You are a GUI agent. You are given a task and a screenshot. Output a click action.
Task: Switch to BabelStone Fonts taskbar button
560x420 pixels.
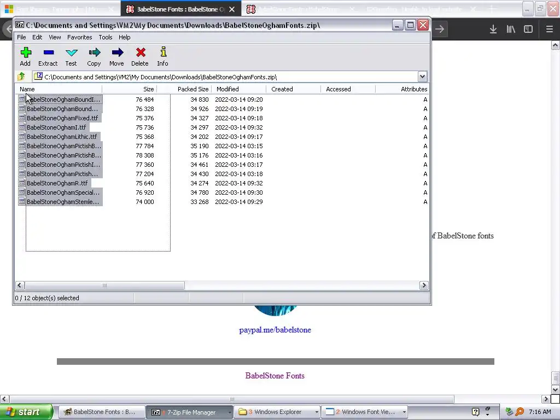101,412
